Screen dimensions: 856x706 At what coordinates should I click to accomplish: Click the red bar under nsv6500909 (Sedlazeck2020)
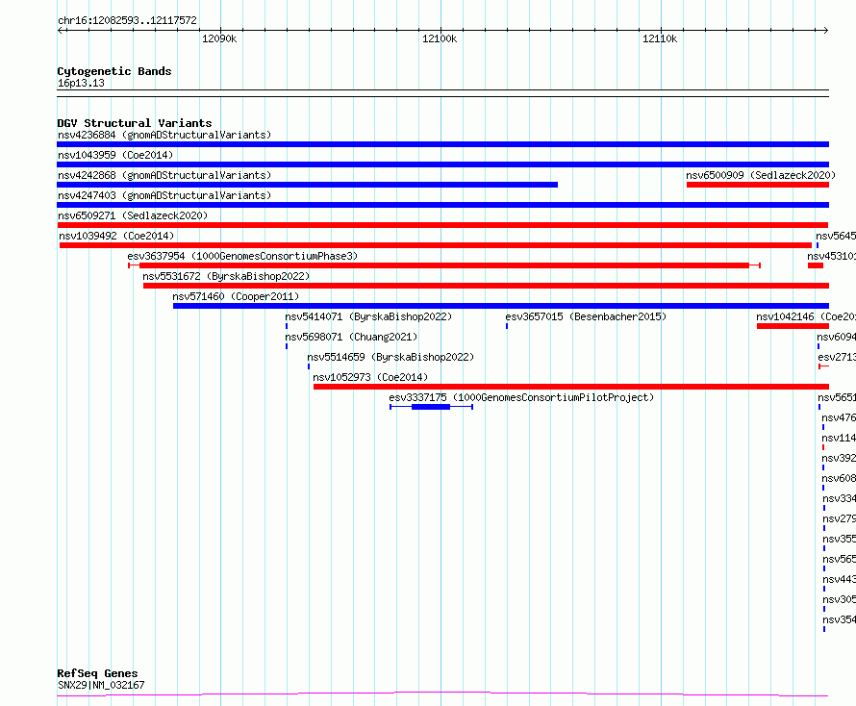point(758,185)
